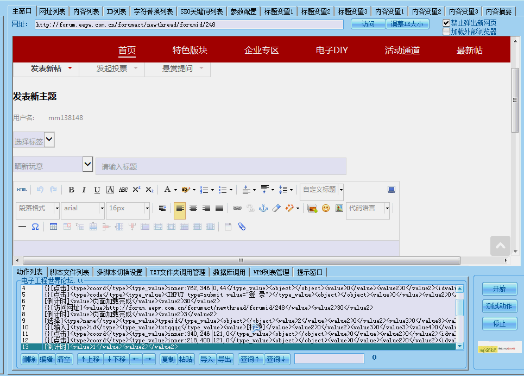
Task: Toggle editor fullscreen monitor icon
Action: (x=392, y=190)
